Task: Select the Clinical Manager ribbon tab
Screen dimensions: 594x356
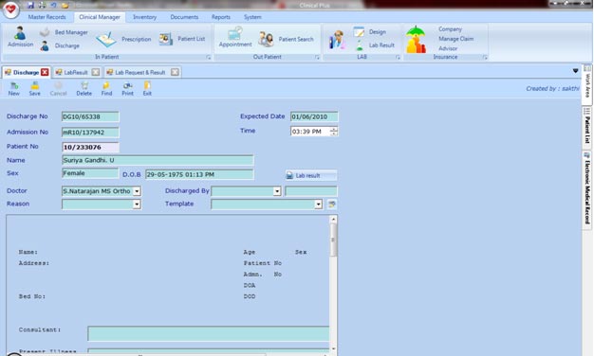Action: pos(100,17)
